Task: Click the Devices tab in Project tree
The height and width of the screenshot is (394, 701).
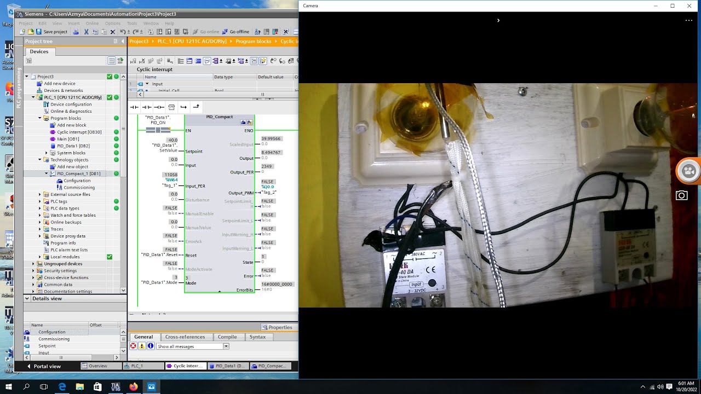Action: click(39, 51)
